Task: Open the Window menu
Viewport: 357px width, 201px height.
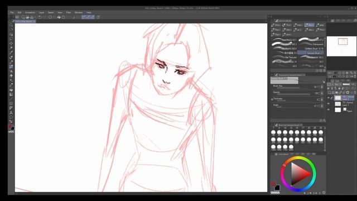Action: (x=79, y=12)
